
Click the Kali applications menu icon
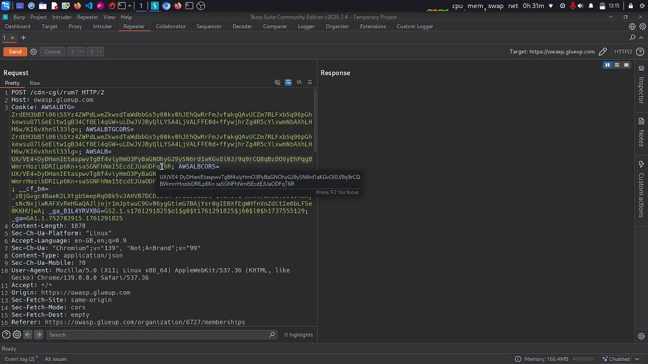6,6
